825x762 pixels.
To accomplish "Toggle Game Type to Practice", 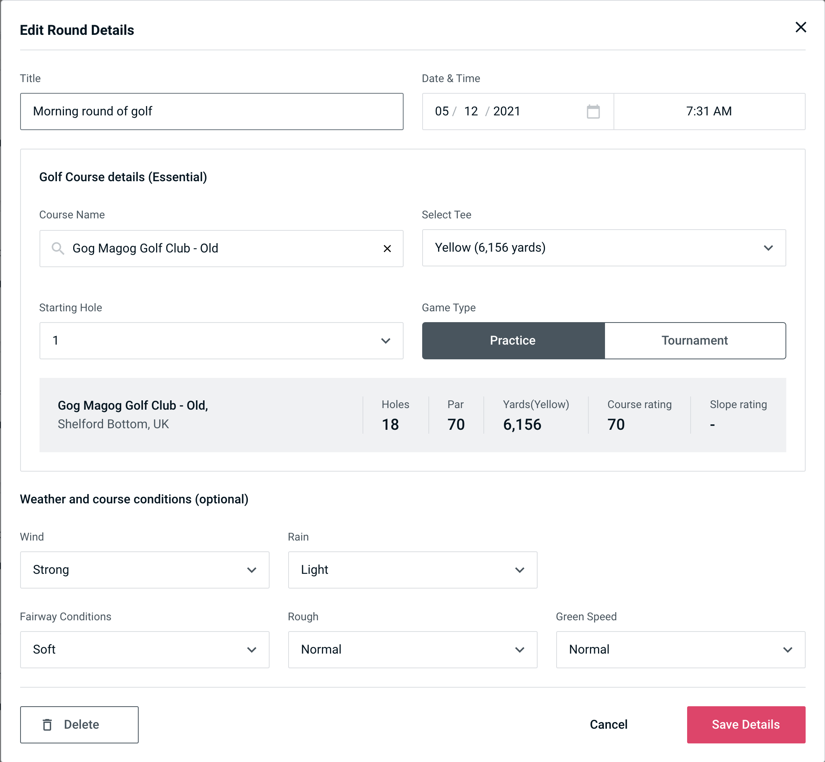I will coord(513,340).
